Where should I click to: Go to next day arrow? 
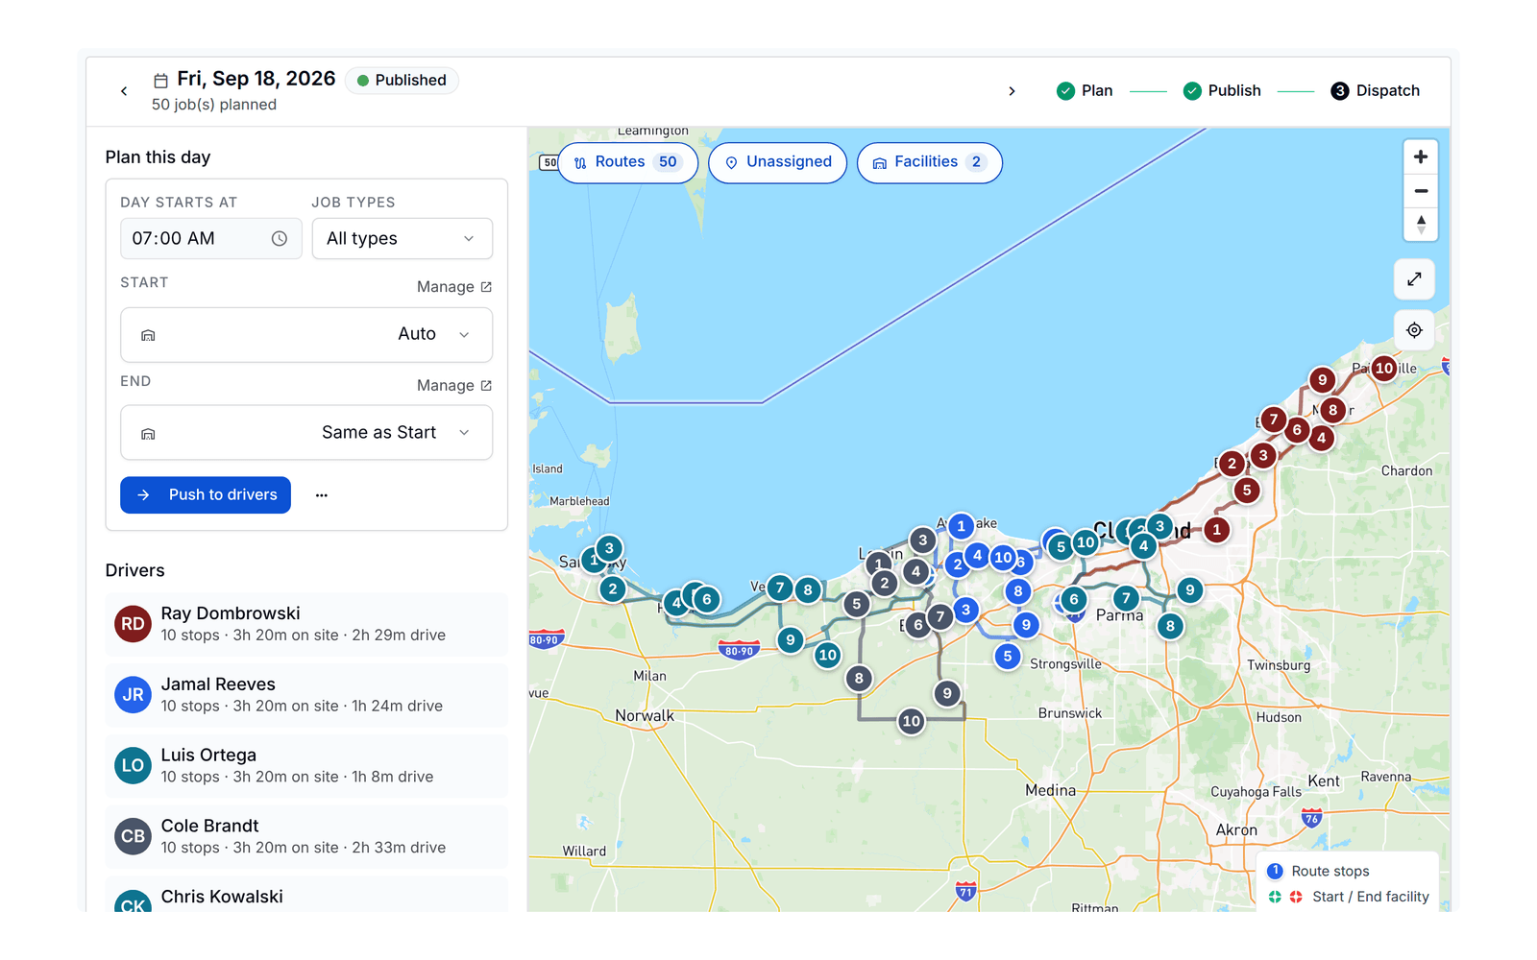(x=1012, y=91)
